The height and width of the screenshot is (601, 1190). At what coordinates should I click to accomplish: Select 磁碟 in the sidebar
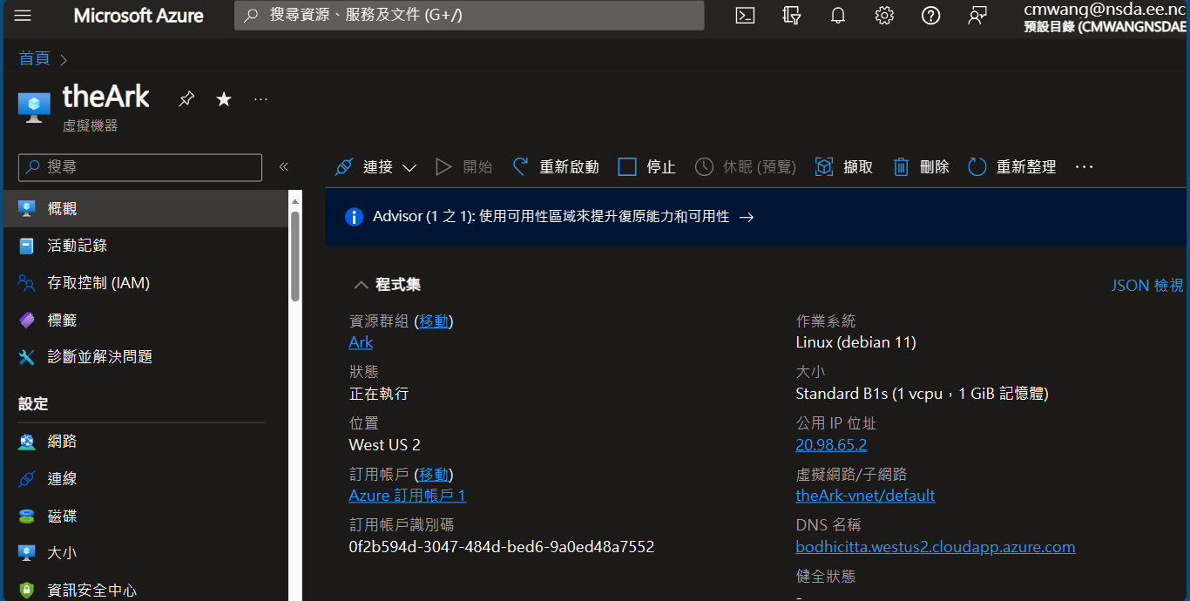[x=145, y=517]
